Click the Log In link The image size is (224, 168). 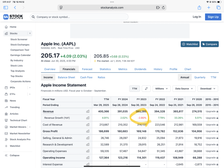(x=197, y=17)
